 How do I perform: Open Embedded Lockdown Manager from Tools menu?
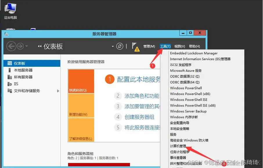(194, 53)
